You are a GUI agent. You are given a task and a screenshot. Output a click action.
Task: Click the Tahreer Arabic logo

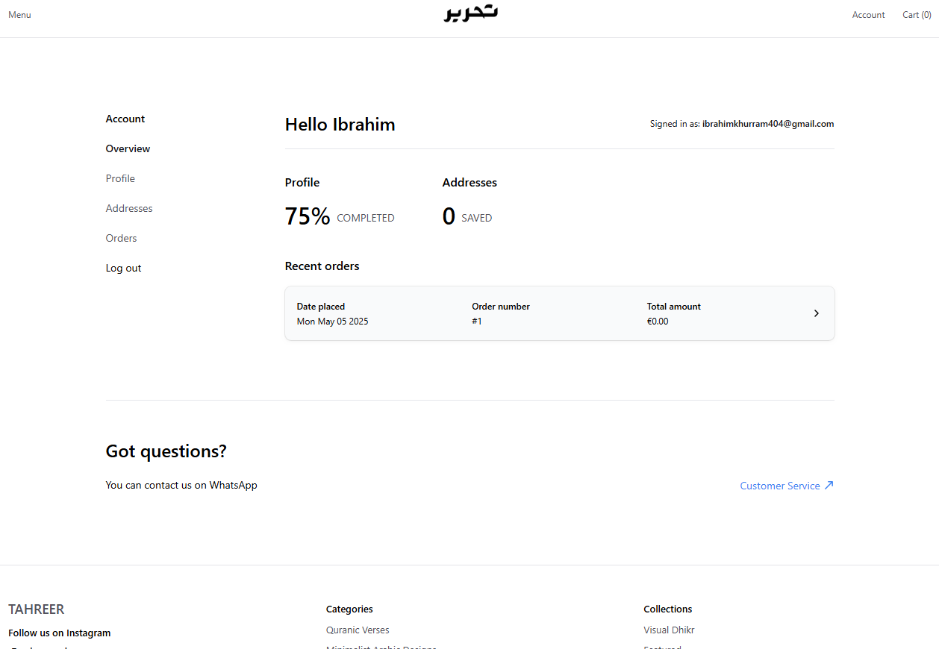470,14
